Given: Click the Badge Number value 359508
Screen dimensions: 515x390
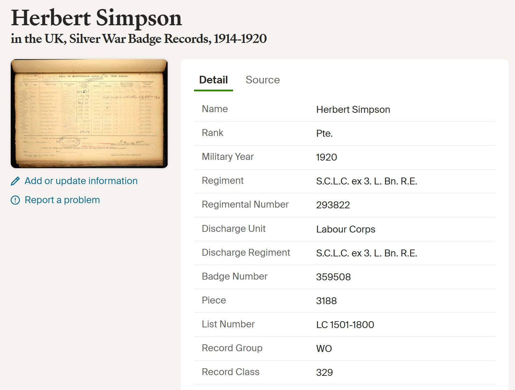Looking at the screenshot, I should [333, 277].
